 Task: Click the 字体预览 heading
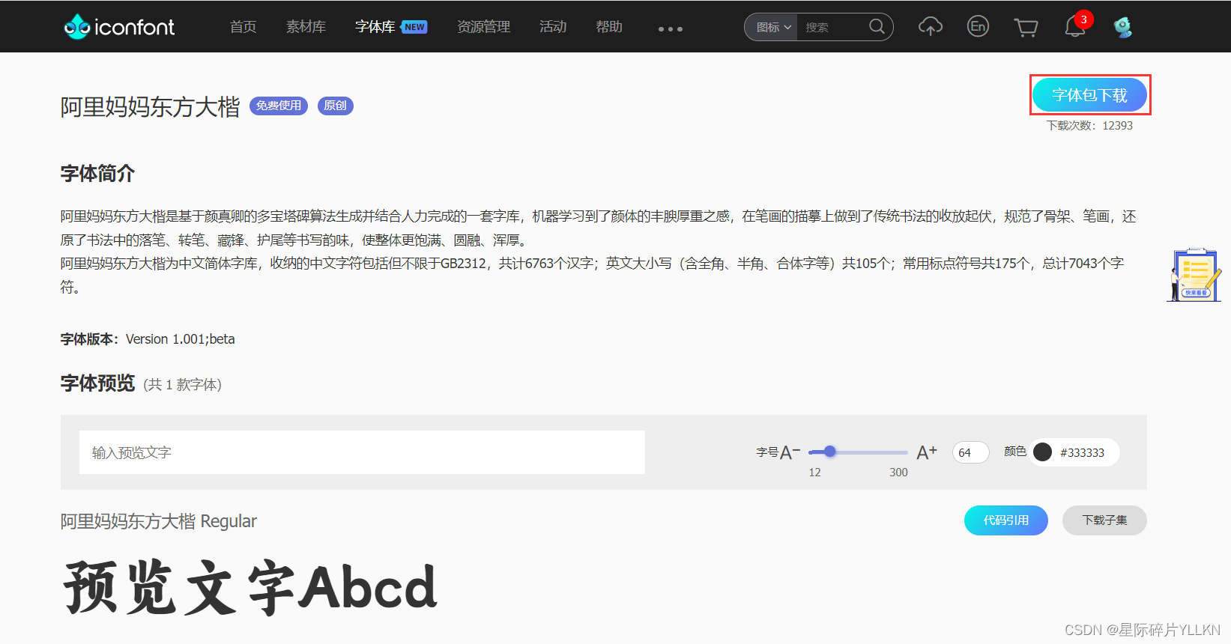click(x=97, y=383)
